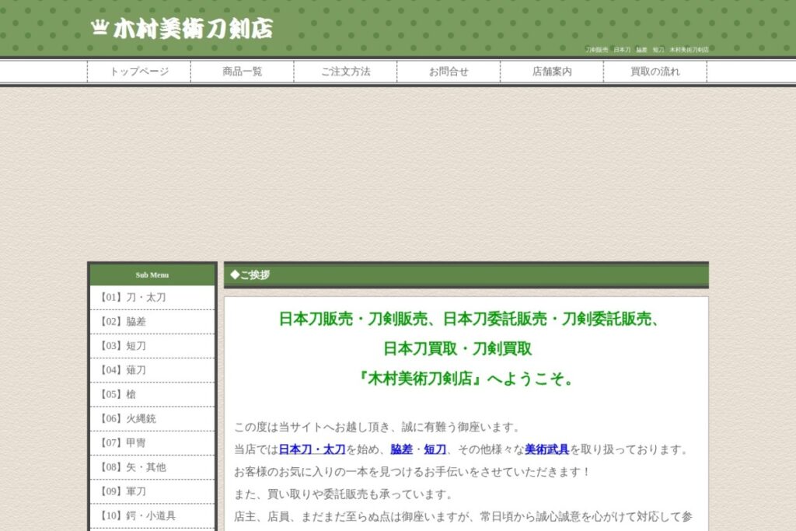Follow the 美術武具 hyperlink in greeting text
796x531 pixels.
(546, 450)
